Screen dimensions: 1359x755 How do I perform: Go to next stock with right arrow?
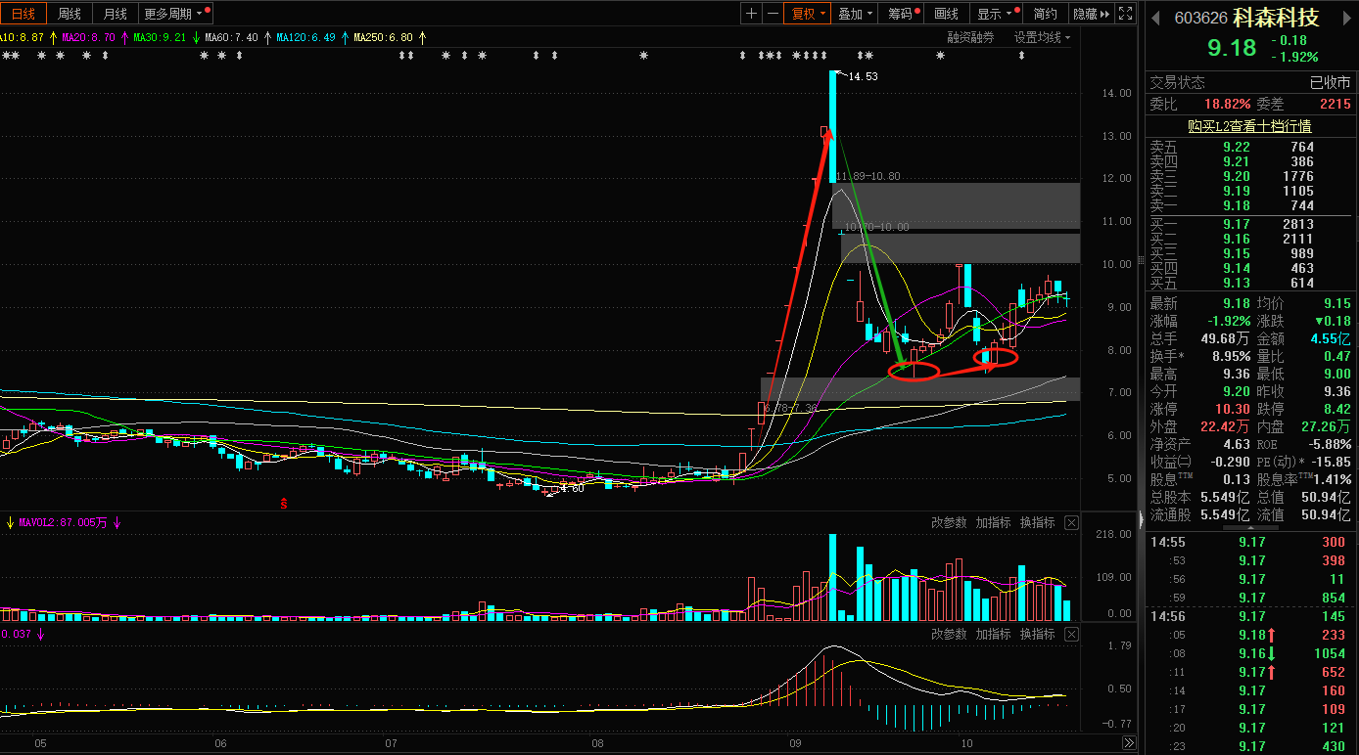click(x=1344, y=18)
